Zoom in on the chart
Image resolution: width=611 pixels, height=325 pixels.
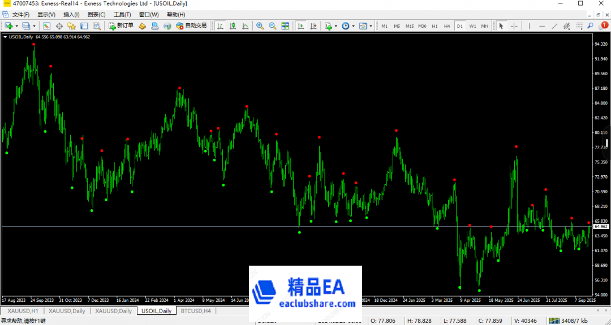(x=260, y=26)
